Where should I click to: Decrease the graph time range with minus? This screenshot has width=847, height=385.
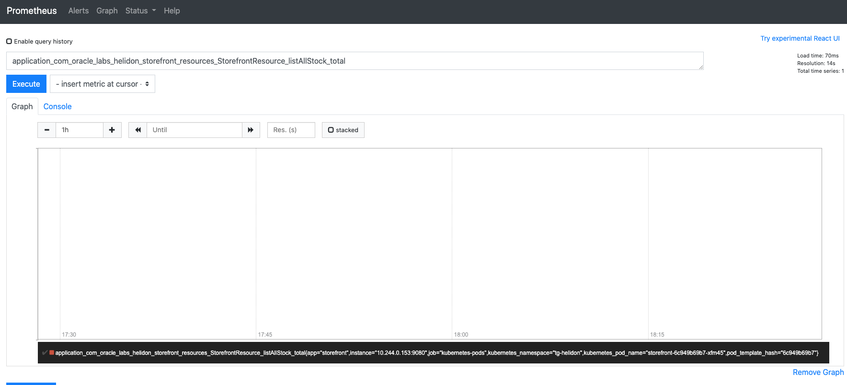[47, 130]
